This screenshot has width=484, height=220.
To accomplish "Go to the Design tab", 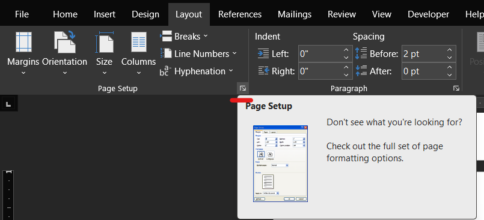I will [x=146, y=14].
